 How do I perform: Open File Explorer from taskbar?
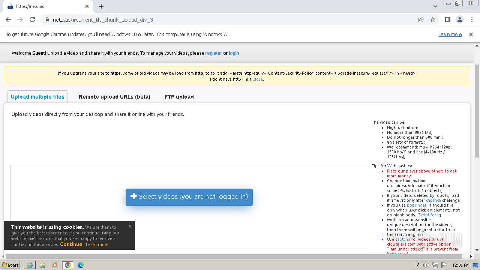pyautogui.click(x=42, y=265)
